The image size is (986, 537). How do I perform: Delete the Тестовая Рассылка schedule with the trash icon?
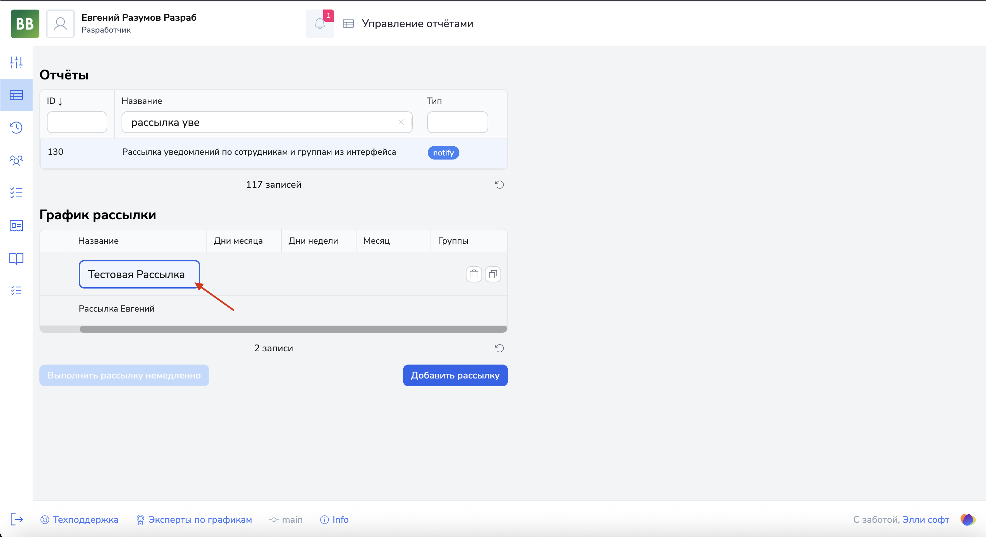474,274
